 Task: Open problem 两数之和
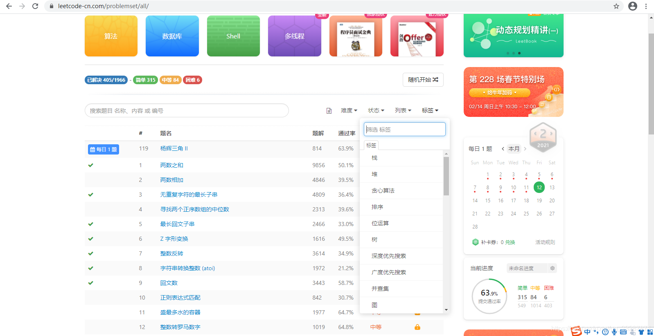tap(171, 165)
